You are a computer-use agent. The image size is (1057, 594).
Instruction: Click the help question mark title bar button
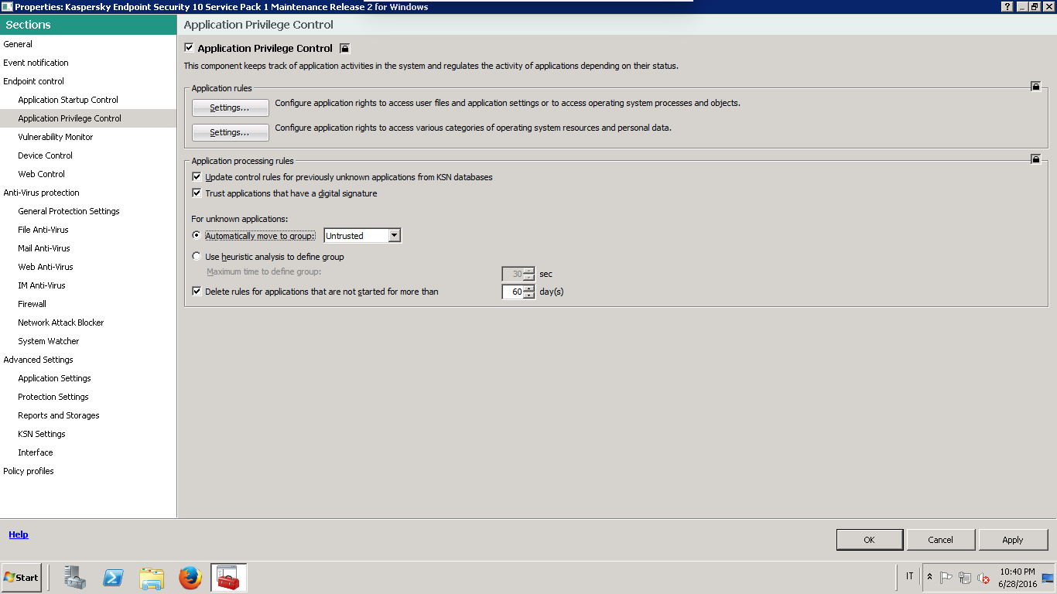pyautogui.click(x=1007, y=6)
